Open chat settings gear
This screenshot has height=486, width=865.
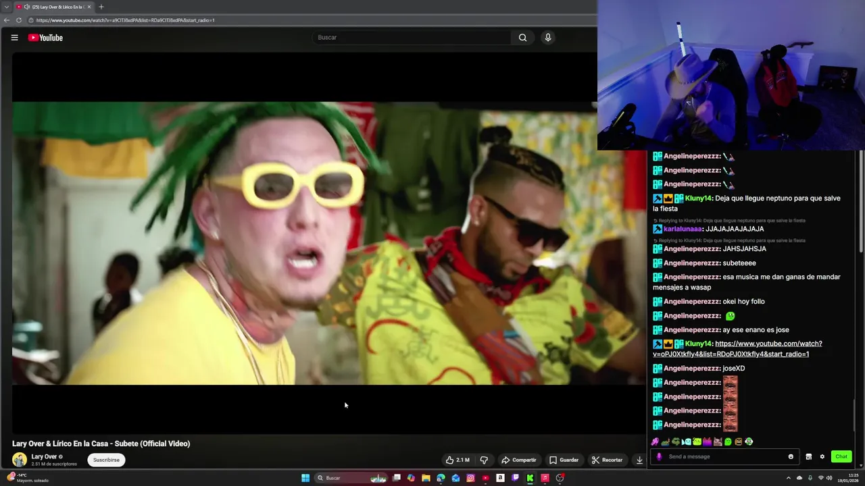tap(822, 456)
